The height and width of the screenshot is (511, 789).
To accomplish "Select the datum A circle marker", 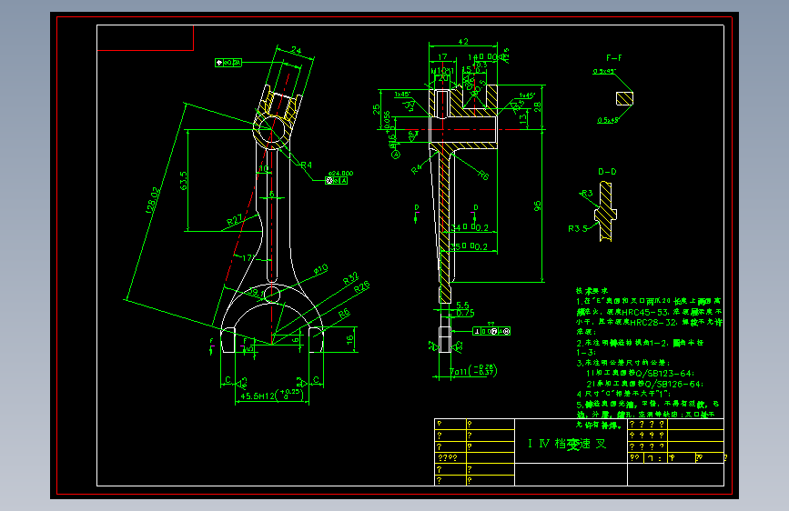I will click(x=396, y=155).
